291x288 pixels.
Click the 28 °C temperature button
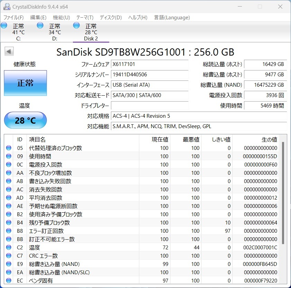pos(26,121)
